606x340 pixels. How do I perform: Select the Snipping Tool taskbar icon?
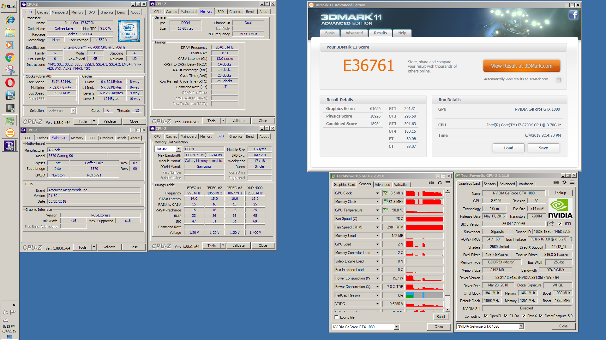[10, 70]
